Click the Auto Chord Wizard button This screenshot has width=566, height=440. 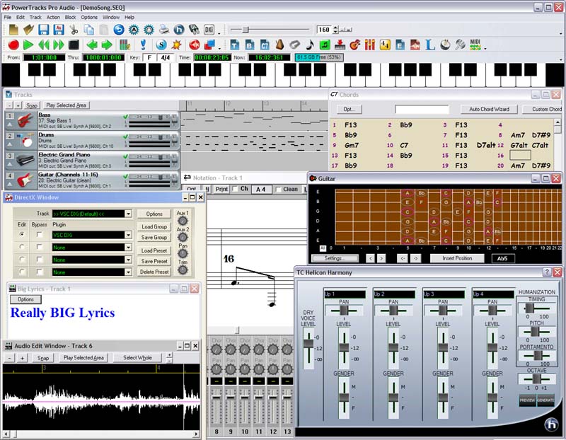pos(489,109)
